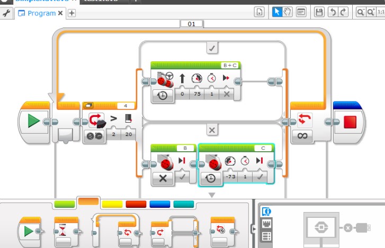Open the project properties wrench icon

(x=6, y=13)
